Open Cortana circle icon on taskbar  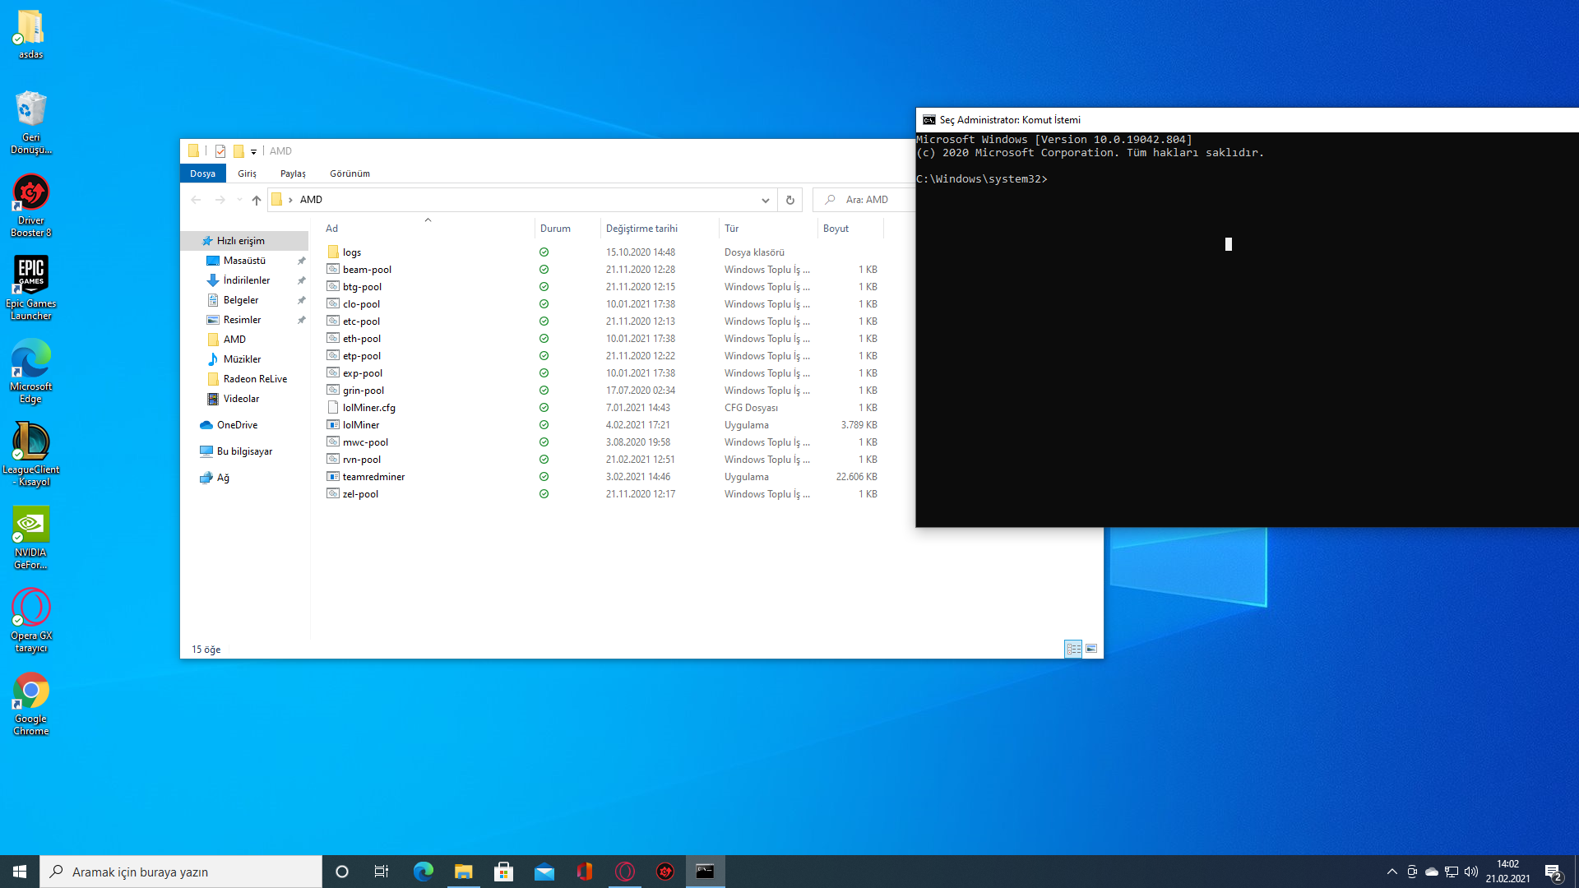[342, 872]
